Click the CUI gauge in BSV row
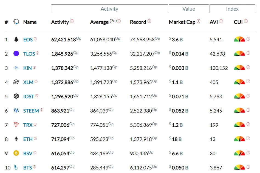The width and height of the screenshot is (260, 173). pyautogui.click(x=239, y=153)
